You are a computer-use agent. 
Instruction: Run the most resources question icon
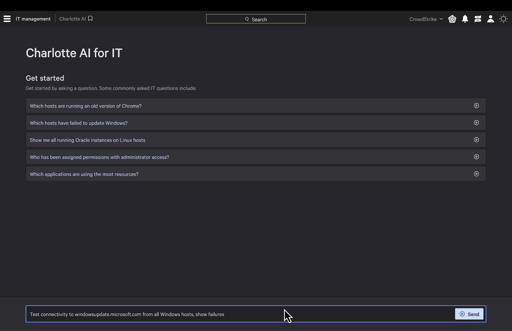[476, 174]
